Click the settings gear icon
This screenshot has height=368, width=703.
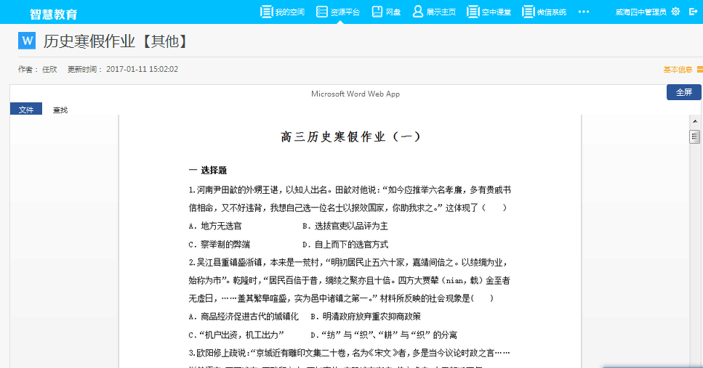[x=675, y=12]
